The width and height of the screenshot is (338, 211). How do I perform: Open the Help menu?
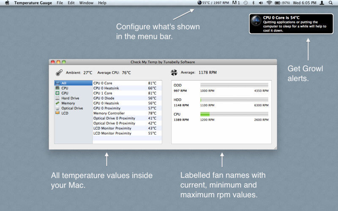pos(102,3)
